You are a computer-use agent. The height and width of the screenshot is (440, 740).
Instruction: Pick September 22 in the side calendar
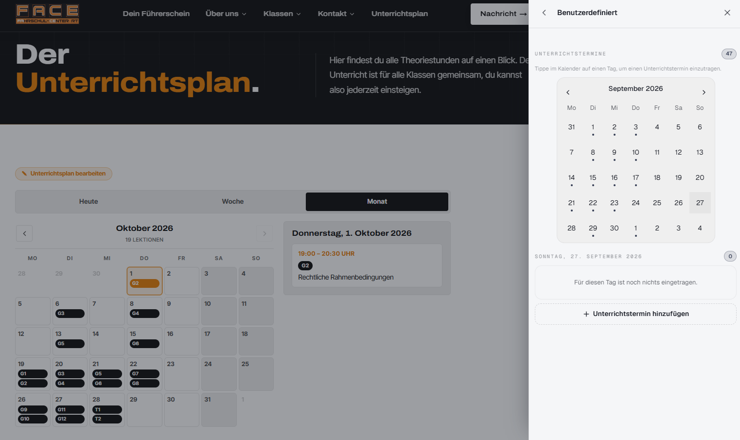[x=593, y=203]
